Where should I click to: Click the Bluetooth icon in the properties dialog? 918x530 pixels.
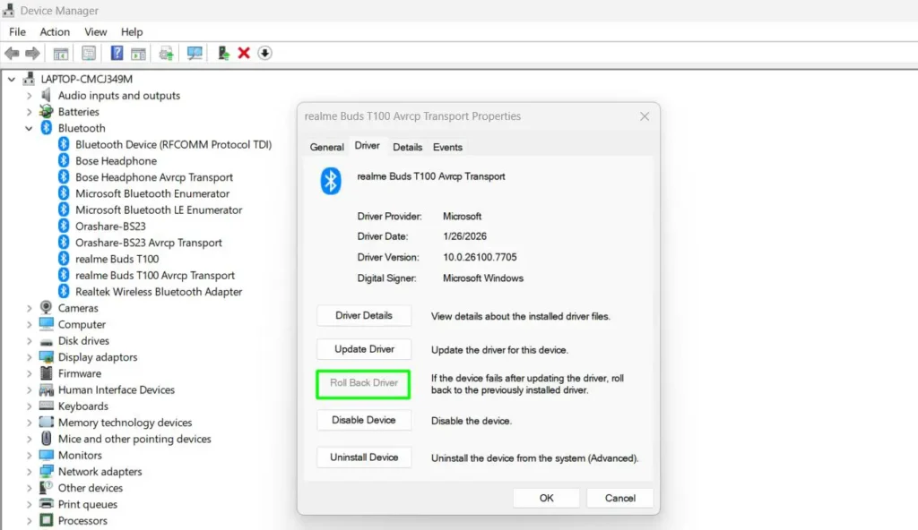331,181
